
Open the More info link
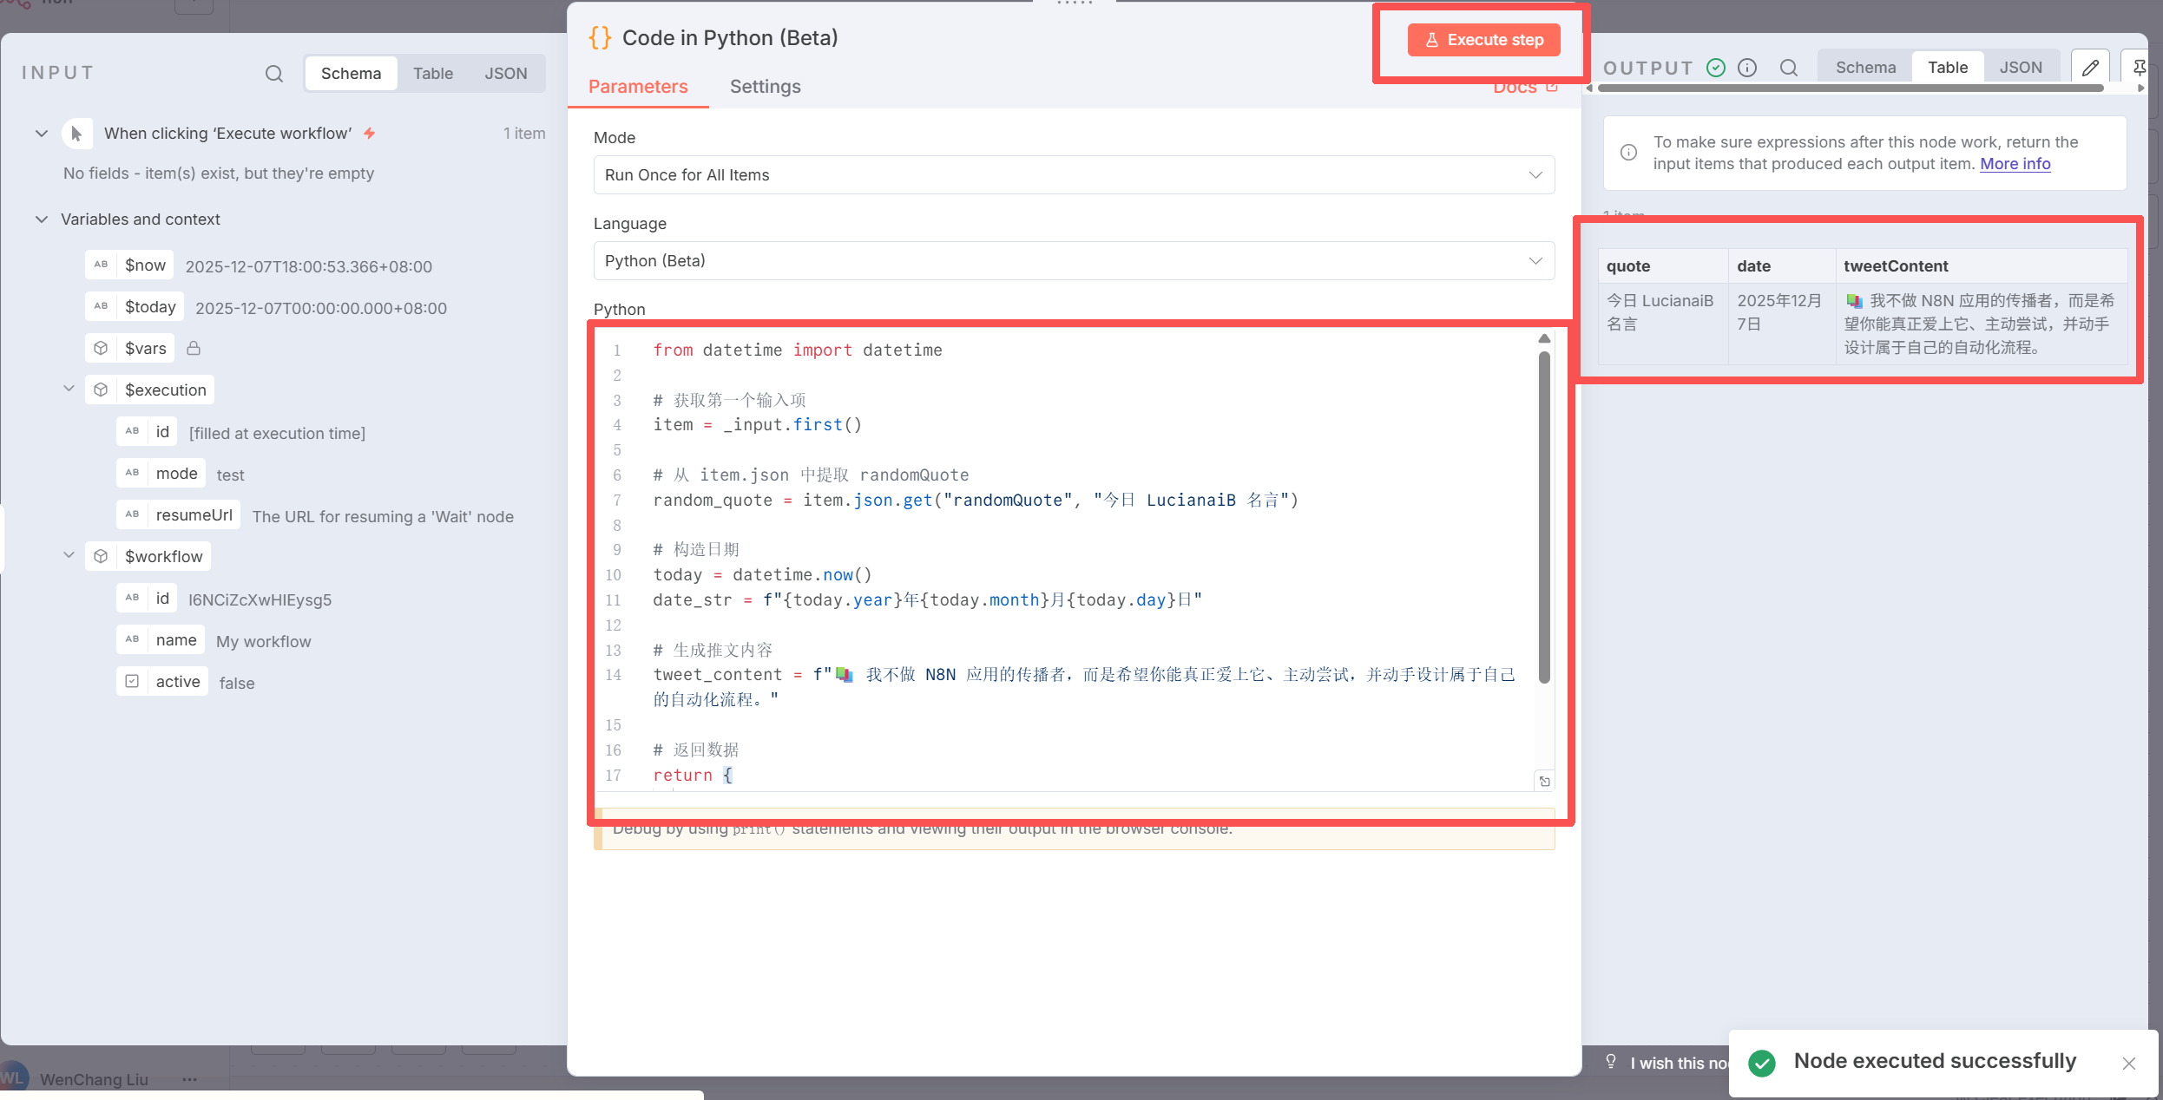(x=2015, y=164)
